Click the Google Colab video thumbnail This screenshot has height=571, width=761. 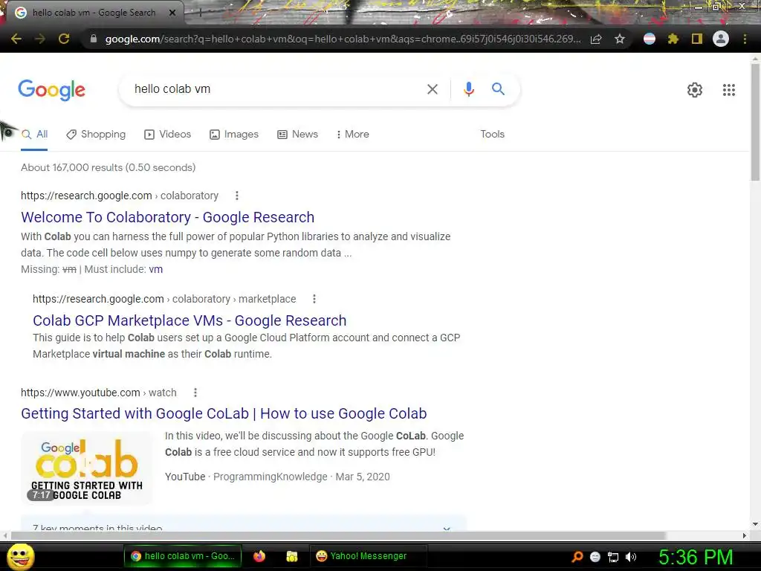tap(87, 468)
